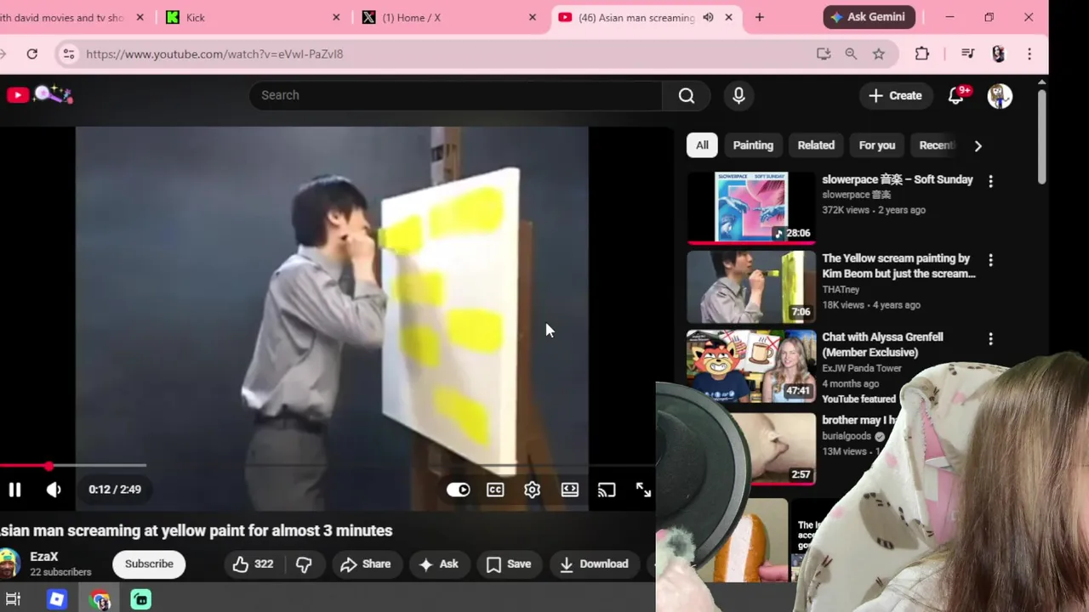Switch to the Kick tab
The height and width of the screenshot is (612, 1089).
click(x=253, y=17)
